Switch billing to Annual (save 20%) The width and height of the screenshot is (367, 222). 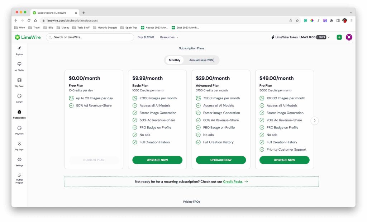pos(201,60)
